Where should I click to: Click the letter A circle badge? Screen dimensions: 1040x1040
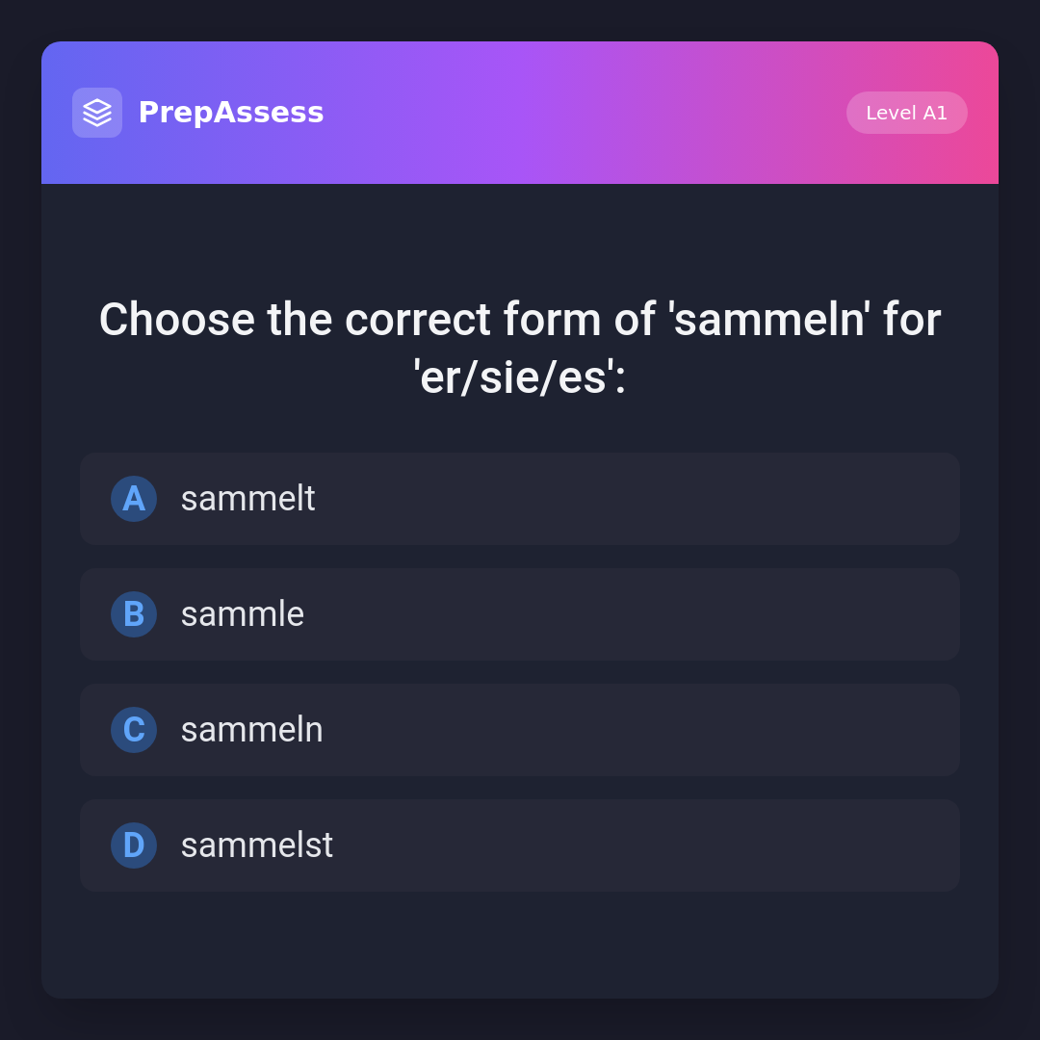134,499
